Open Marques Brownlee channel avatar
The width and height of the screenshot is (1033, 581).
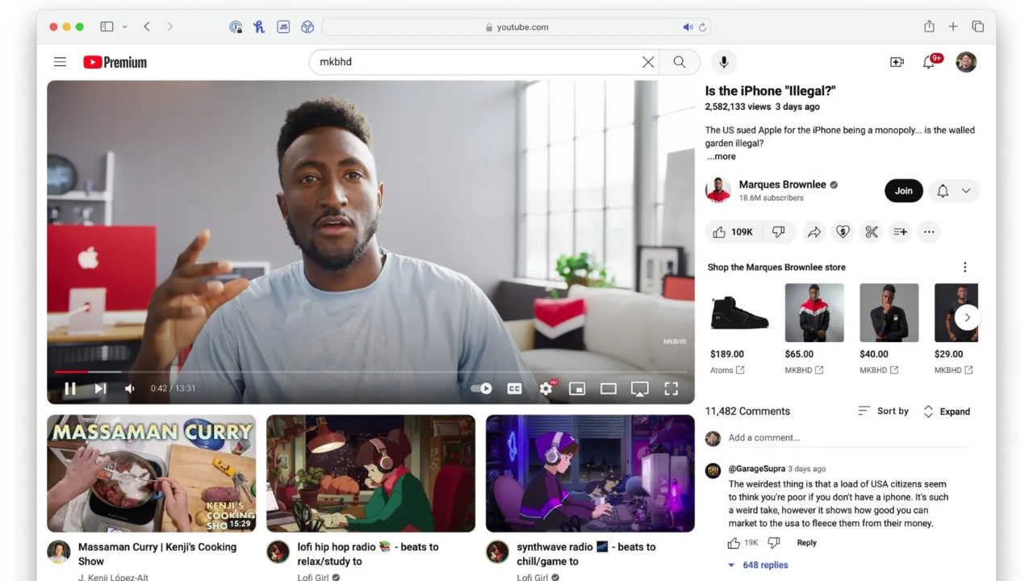point(717,190)
